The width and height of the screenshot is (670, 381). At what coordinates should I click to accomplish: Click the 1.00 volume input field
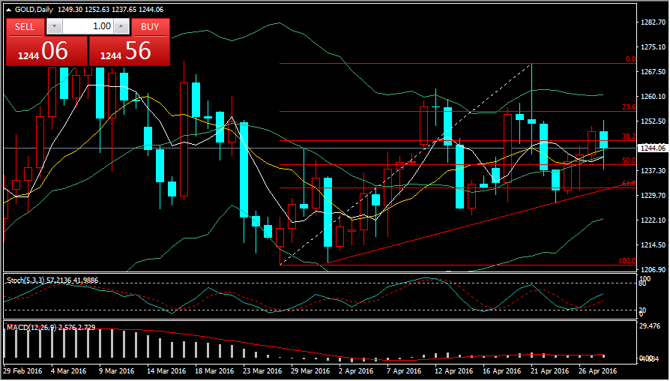point(88,26)
